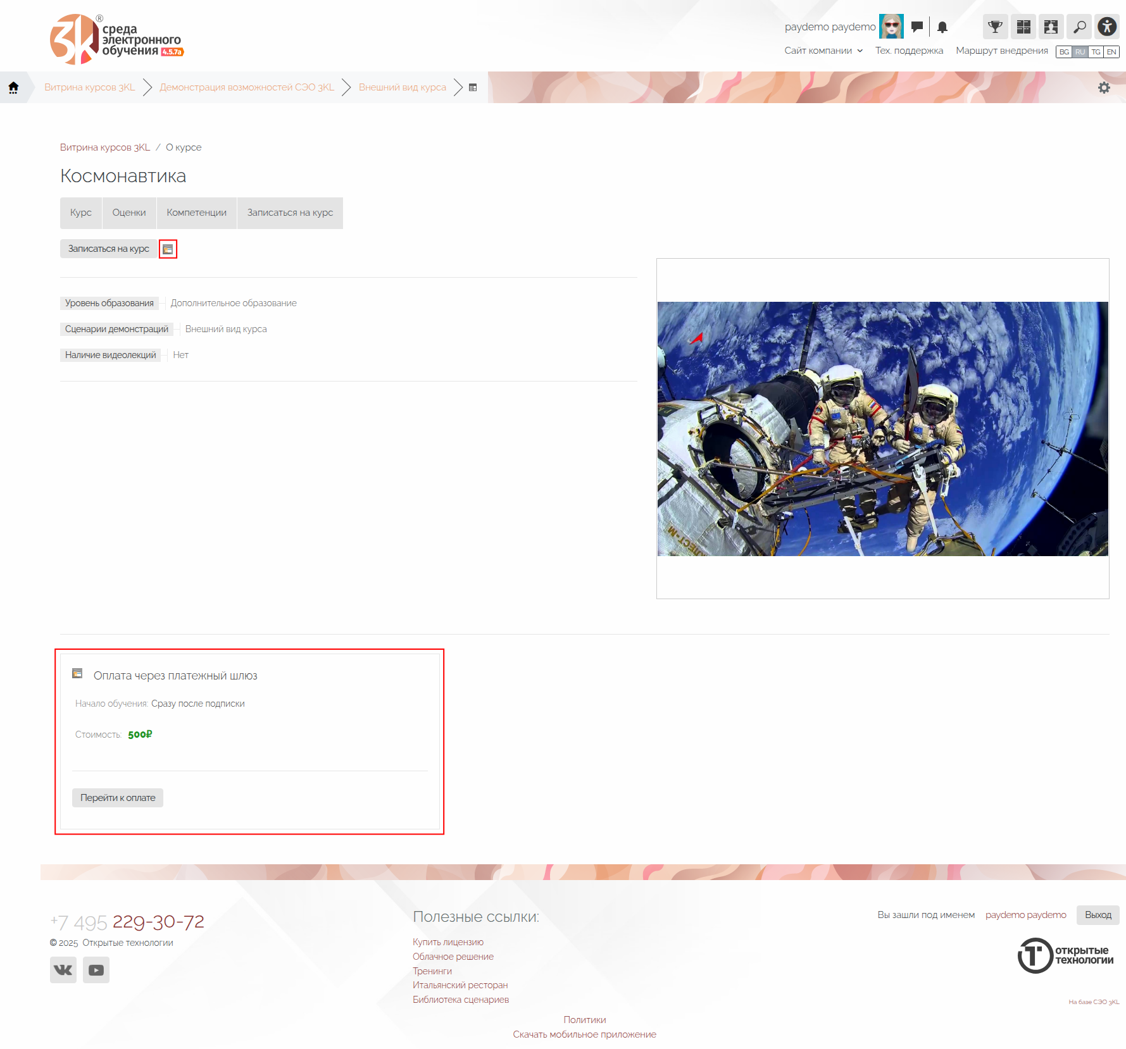The image size is (1126, 1049).
Task: Switch site language to BG
Action: pos(1064,52)
